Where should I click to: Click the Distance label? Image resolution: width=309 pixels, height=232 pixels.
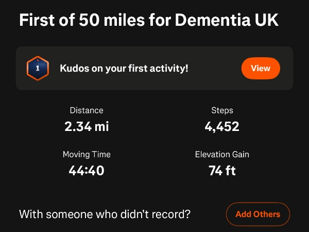click(87, 110)
